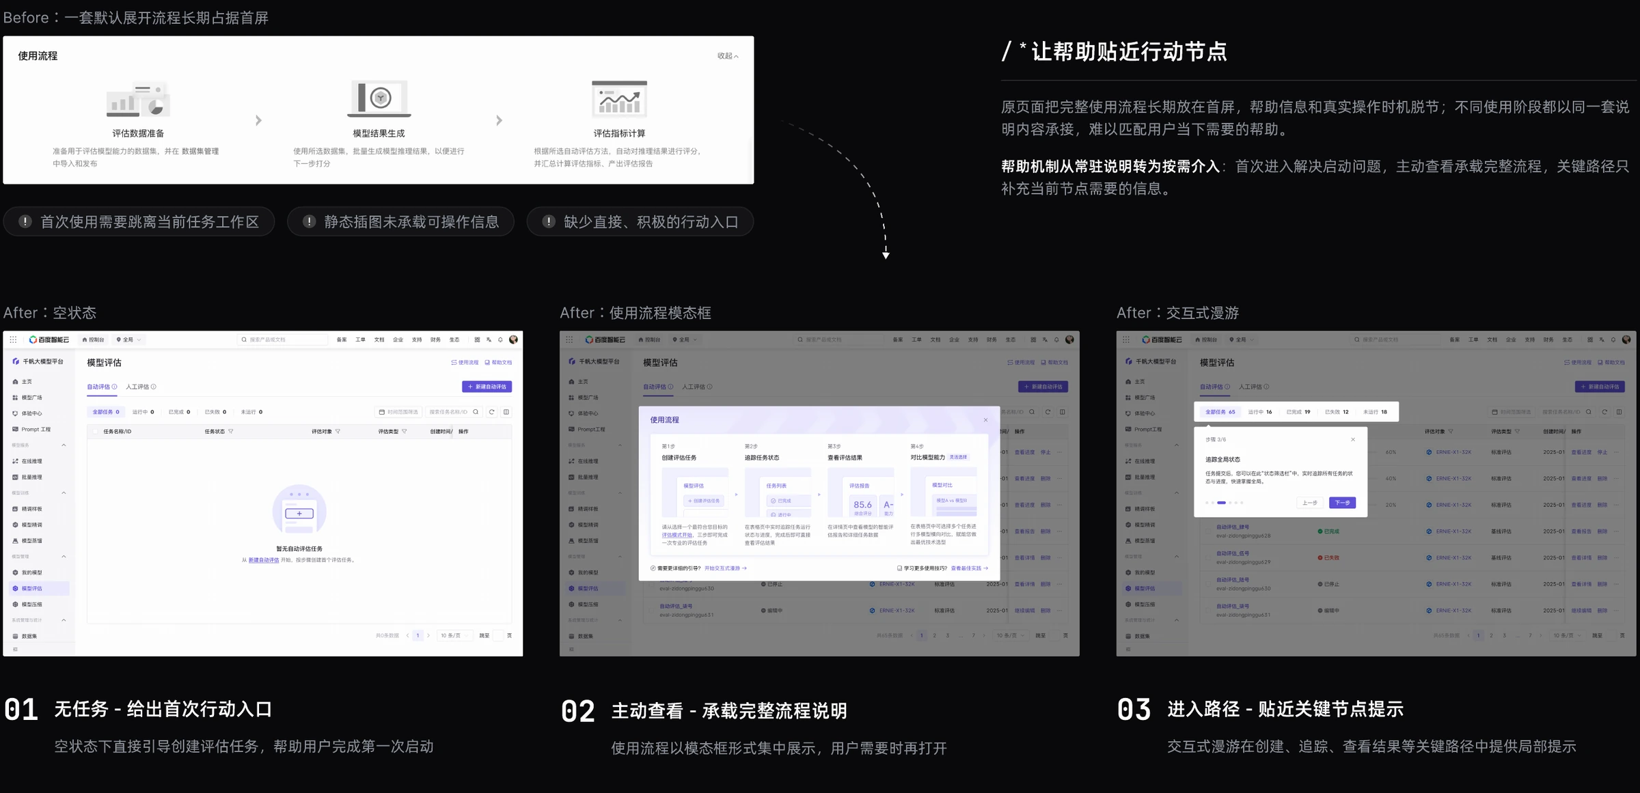Focus the 搜索产品或文档 search field in the empty-state mockup
Screen dimensions: 1640x793
click(282, 339)
